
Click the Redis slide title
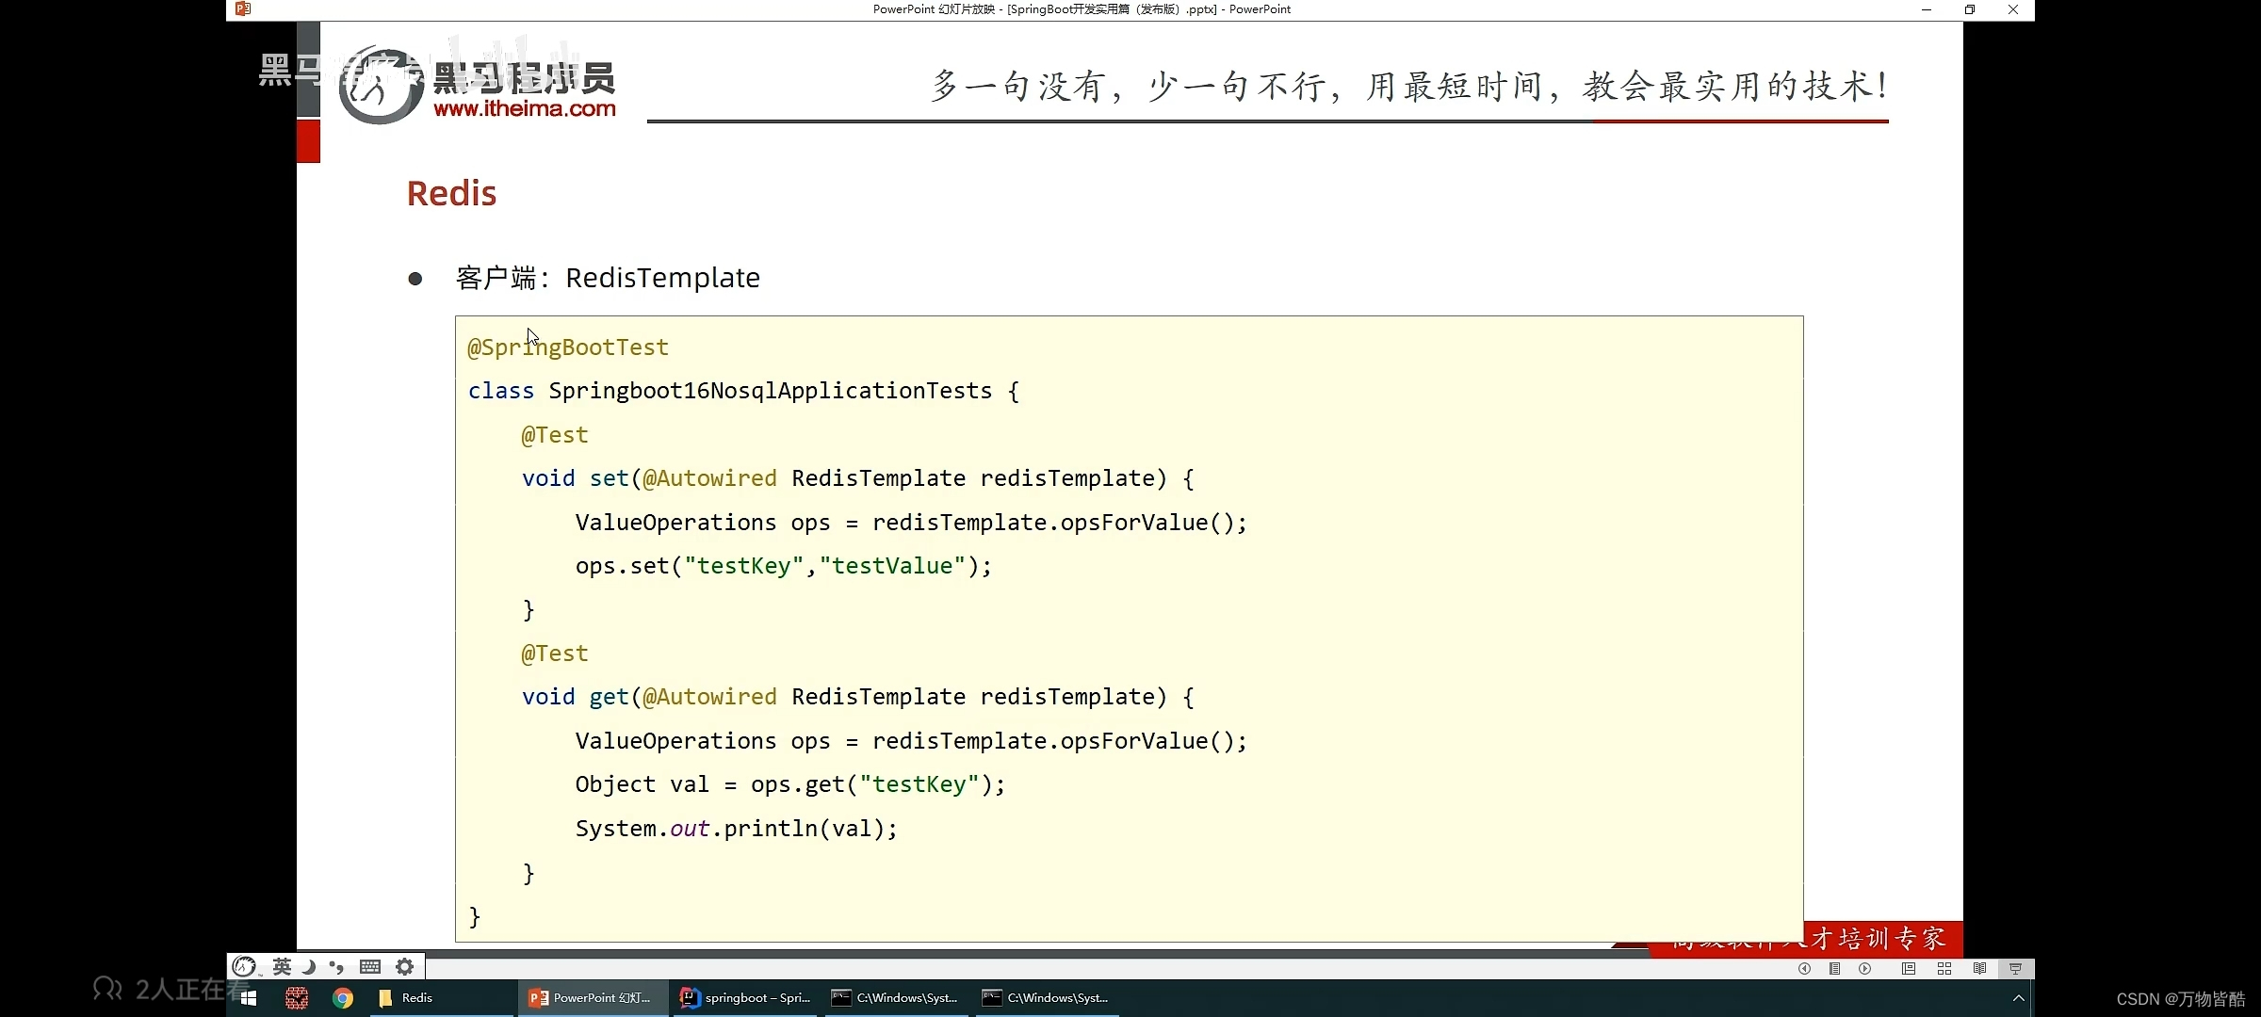(451, 193)
